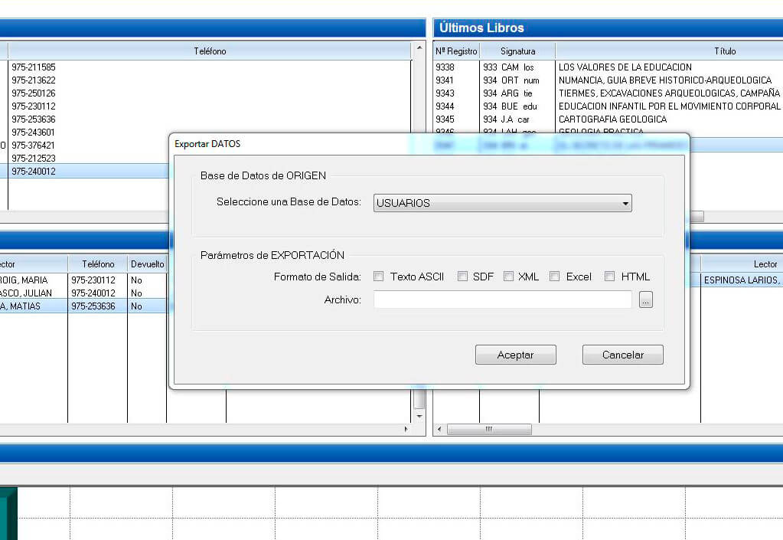
Task: Click inside the Archivo file field
Action: pyautogui.click(x=502, y=300)
